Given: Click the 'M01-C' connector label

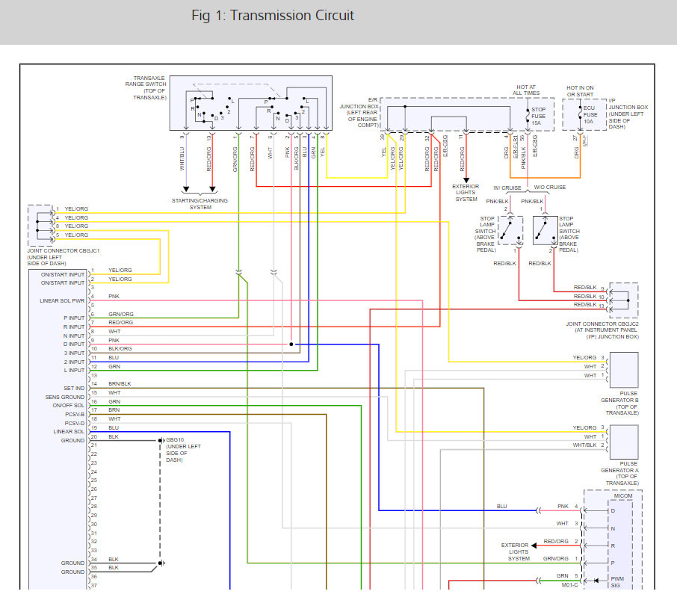Looking at the screenshot, I should click(569, 585).
